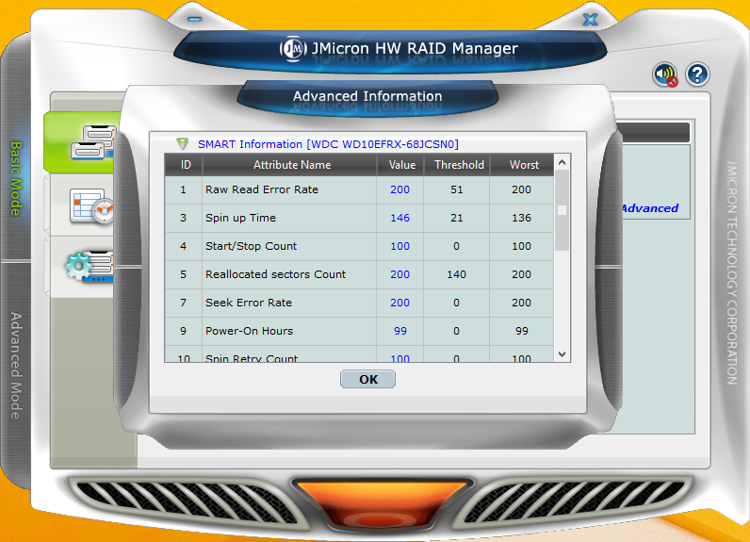Select the Seek Error Rate row
Image resolution: width=750 pixels, height=542 pixels.
[x=359, y=303]
